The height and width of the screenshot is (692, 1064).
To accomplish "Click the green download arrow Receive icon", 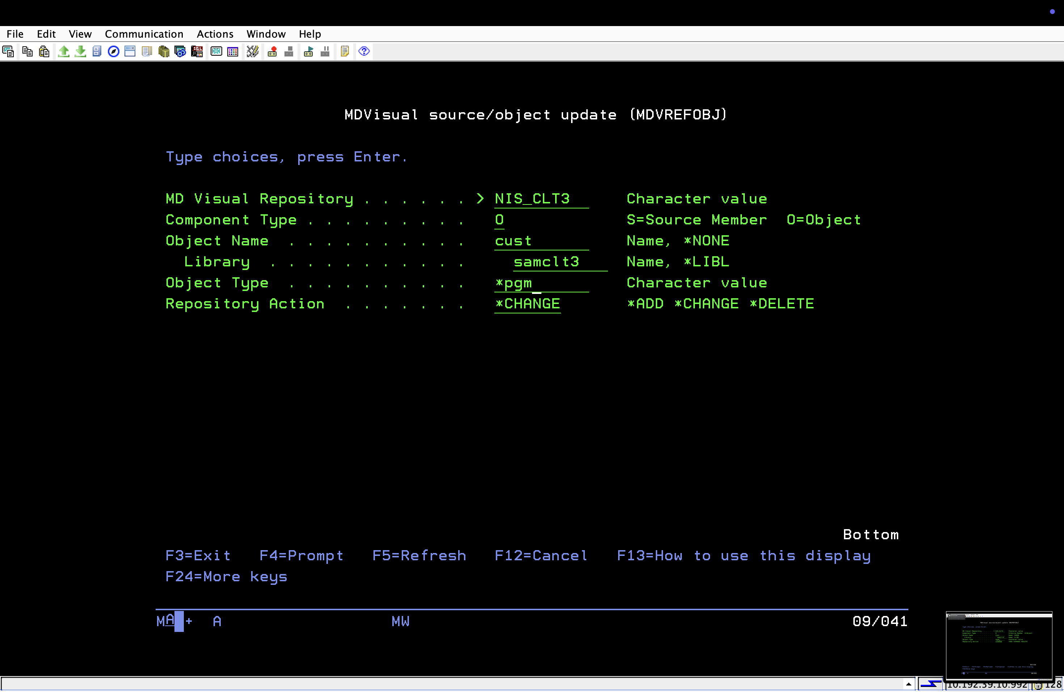I will 80,51.
